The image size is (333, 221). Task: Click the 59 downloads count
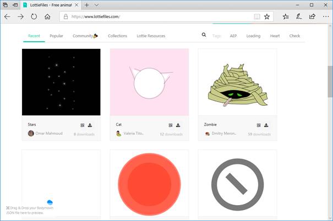259,134
